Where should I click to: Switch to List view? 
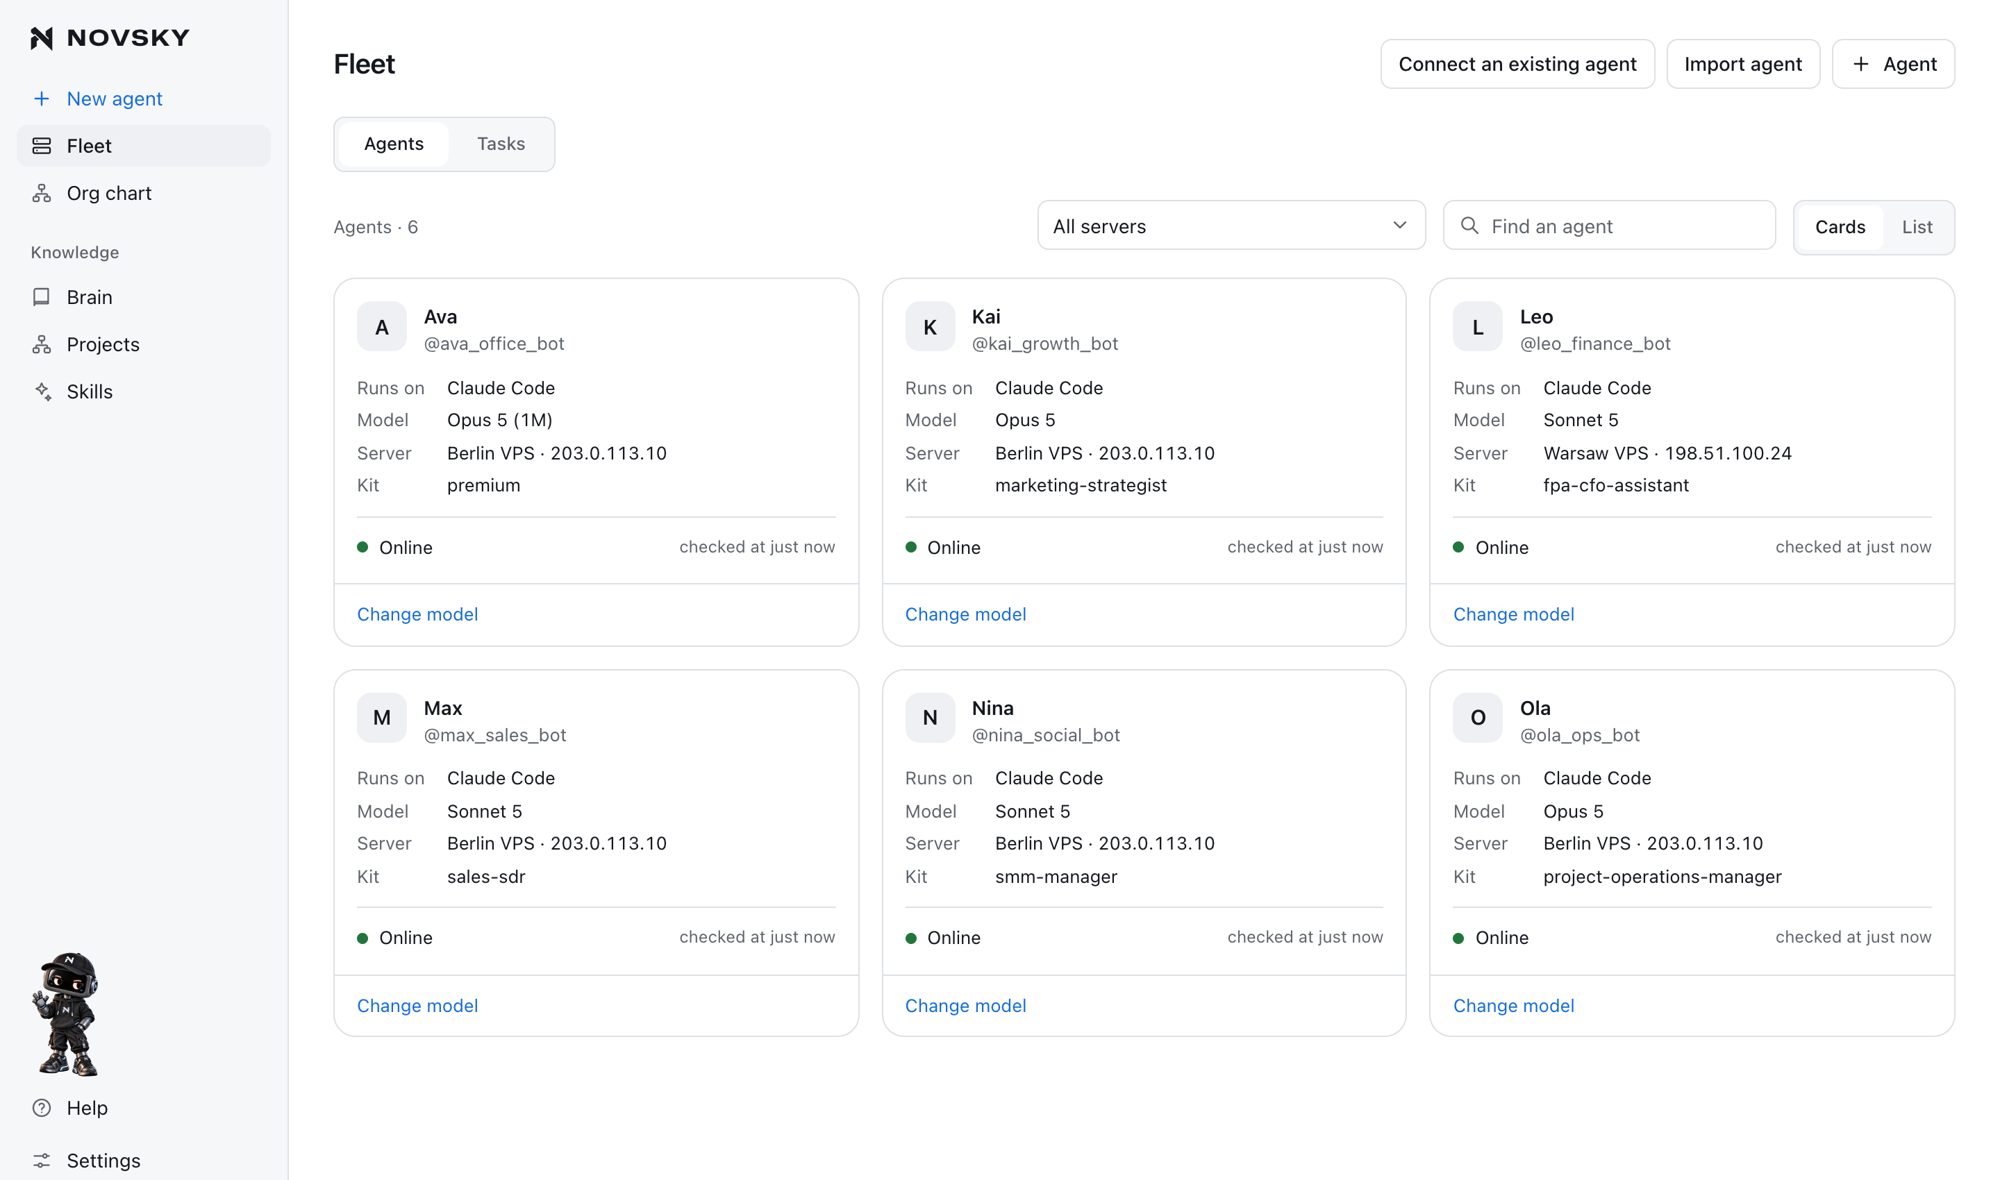1917,226
